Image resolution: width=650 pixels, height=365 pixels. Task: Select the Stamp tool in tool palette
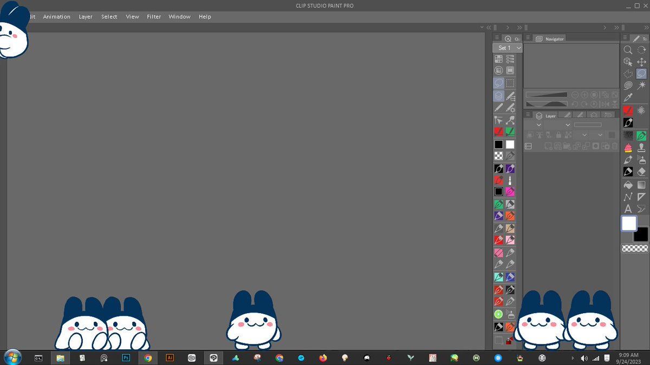tap(642, 148)
